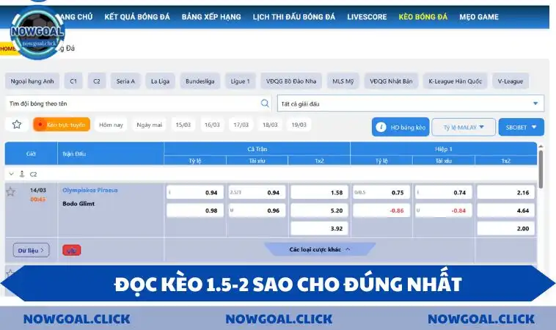Select the 15/03 date filter
Viewport: 556px width, 330px height.
[x=183, y=125]
